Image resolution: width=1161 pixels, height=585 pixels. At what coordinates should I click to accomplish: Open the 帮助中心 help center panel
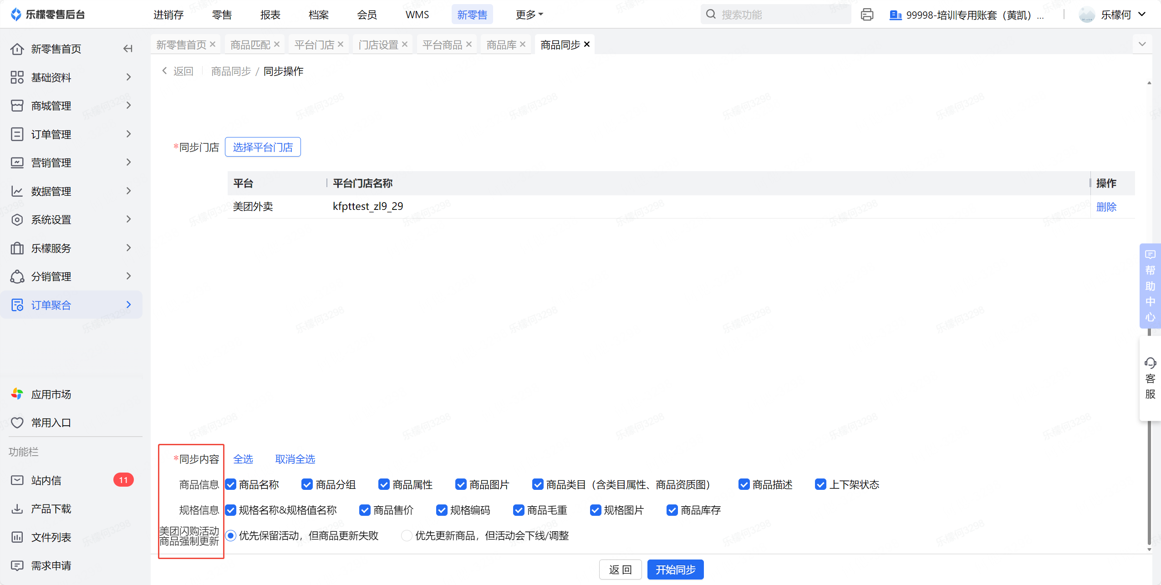click(1150, 286)
